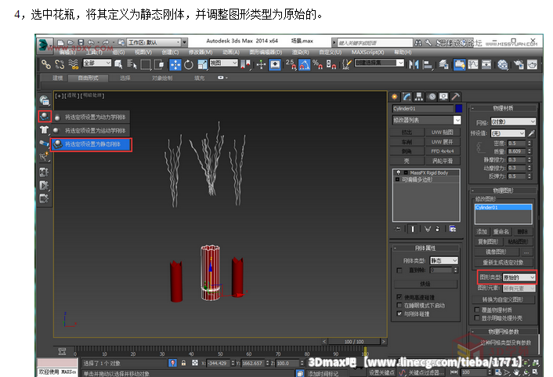Click the Undo arrow icon
This screenshot has width=553, height=377.
click(x=91, y=42)
